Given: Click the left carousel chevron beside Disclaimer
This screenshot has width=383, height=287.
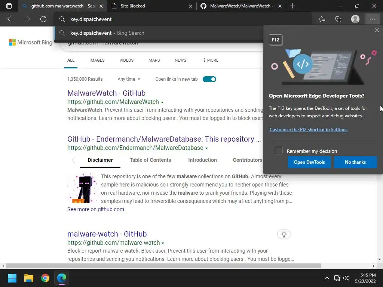Looking at the screenshot, I should point(73,160).
